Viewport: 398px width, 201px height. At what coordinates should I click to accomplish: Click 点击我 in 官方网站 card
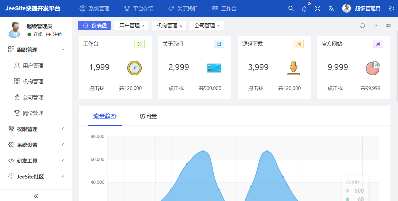point(335,88)
